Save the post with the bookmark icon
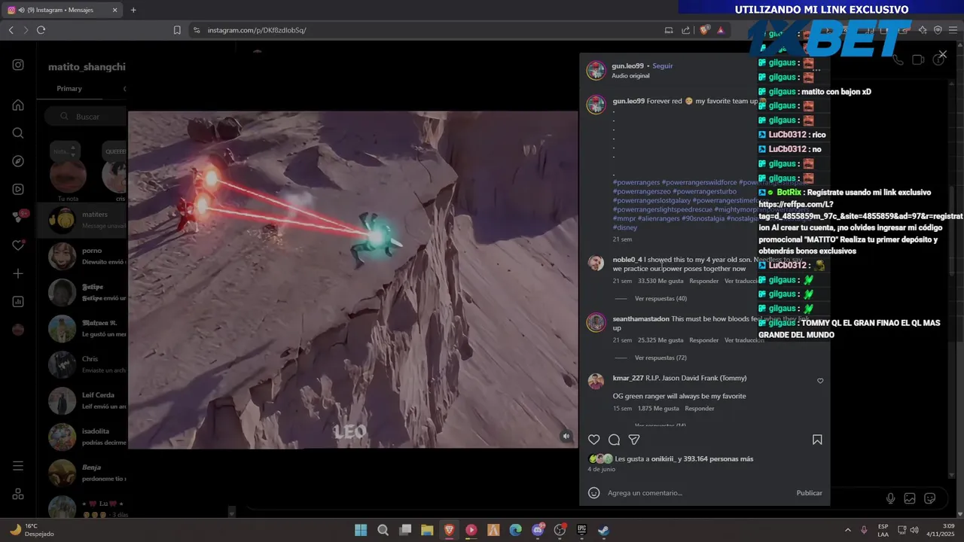The height and width of the screenshot is (542, 964). (817, 440)
